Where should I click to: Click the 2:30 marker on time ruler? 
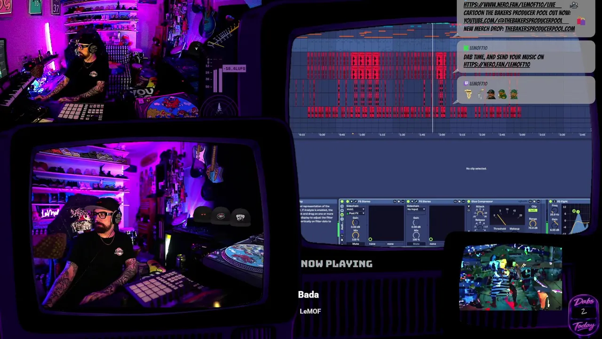pos(482,135)
